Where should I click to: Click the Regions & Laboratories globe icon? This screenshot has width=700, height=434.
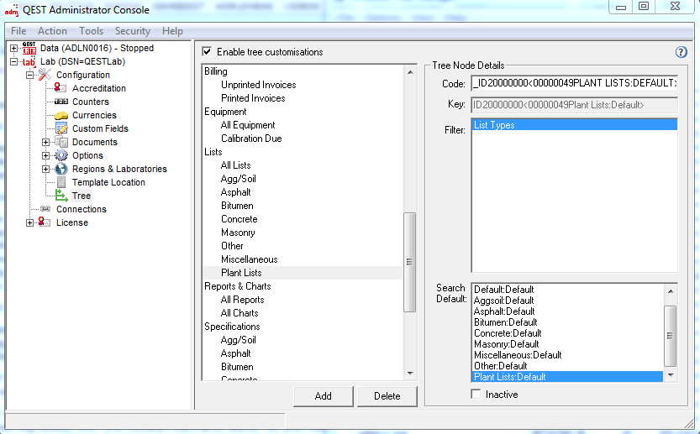tap(61, 169)
